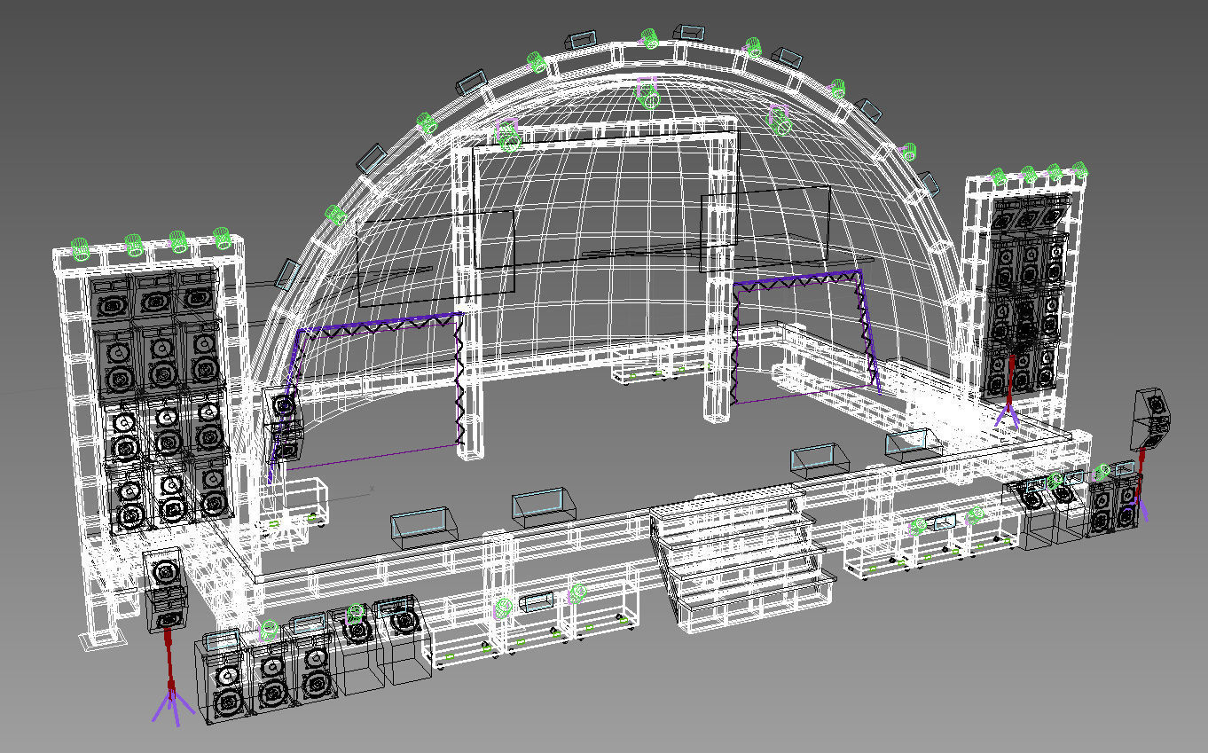The image size is (1208, 753).
Task: Select the left white stage support pillar
Action: [x=469, y=300]
